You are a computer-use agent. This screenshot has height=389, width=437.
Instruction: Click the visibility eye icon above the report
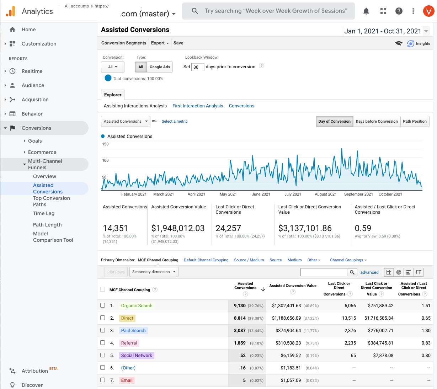(399, 43)
